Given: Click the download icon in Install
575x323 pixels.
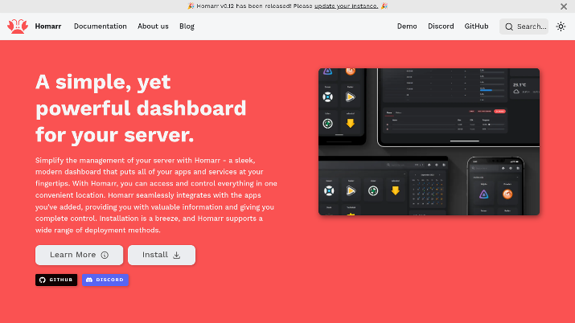Looking at the screenshot, I should [176, 255].
